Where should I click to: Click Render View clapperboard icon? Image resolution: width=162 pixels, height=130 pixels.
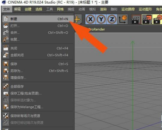click(x=136, y=19)
